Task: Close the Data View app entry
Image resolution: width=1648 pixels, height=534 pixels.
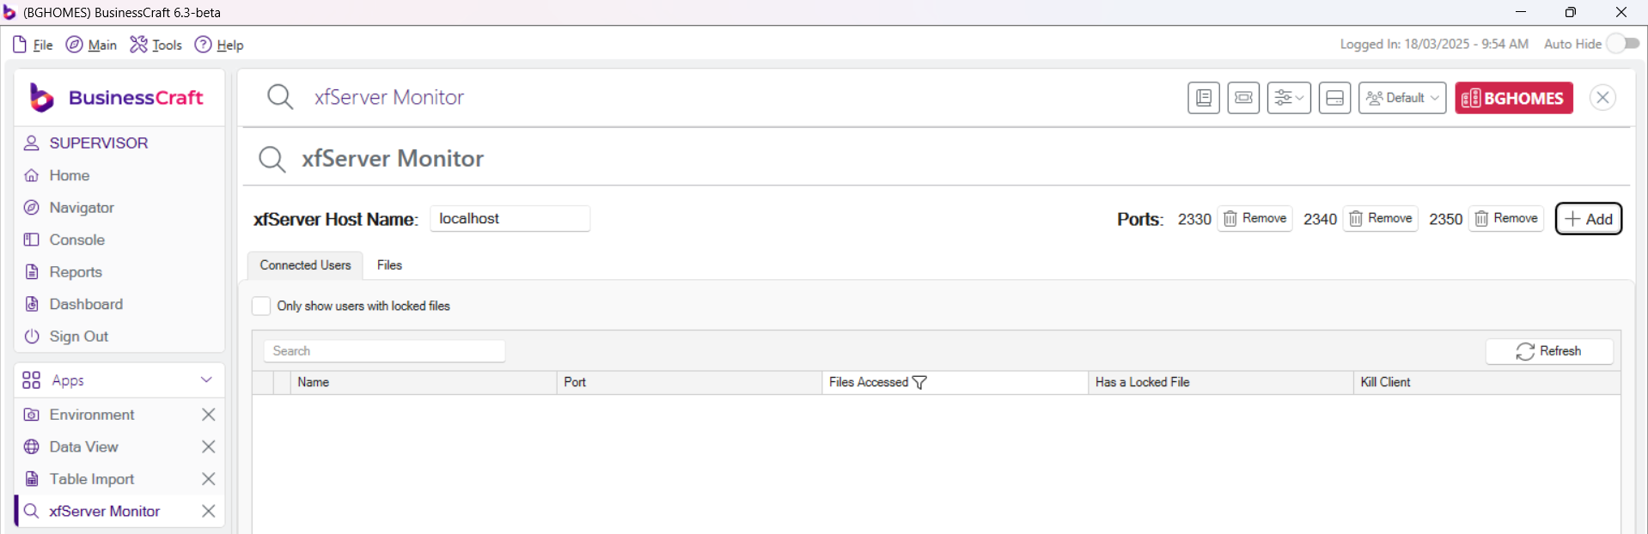Action: point(208,446)
